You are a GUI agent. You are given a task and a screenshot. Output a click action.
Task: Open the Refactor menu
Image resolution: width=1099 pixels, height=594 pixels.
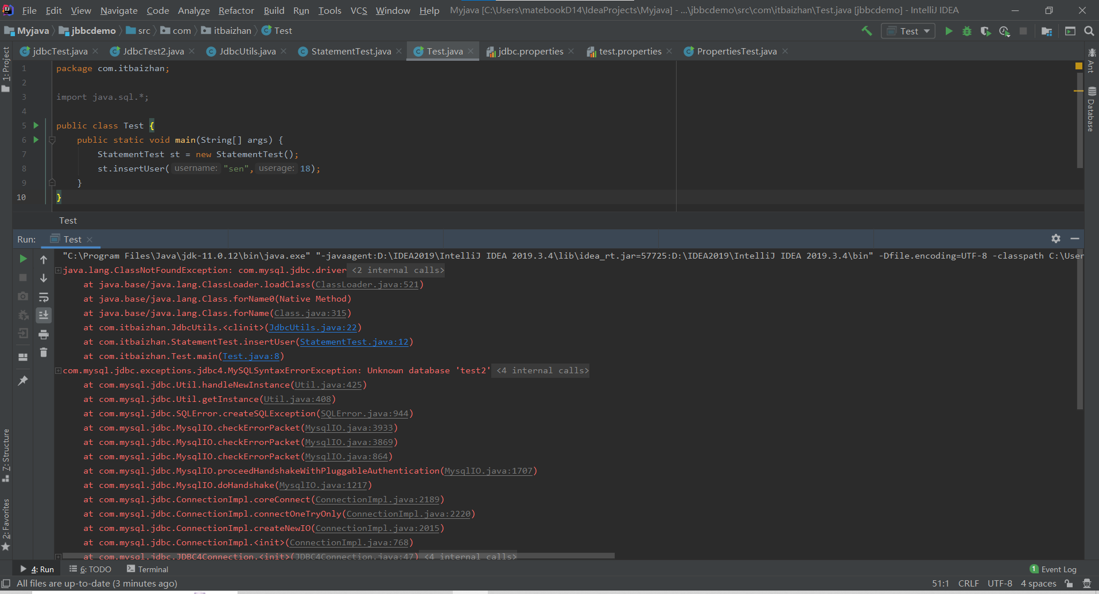point(236,10)
